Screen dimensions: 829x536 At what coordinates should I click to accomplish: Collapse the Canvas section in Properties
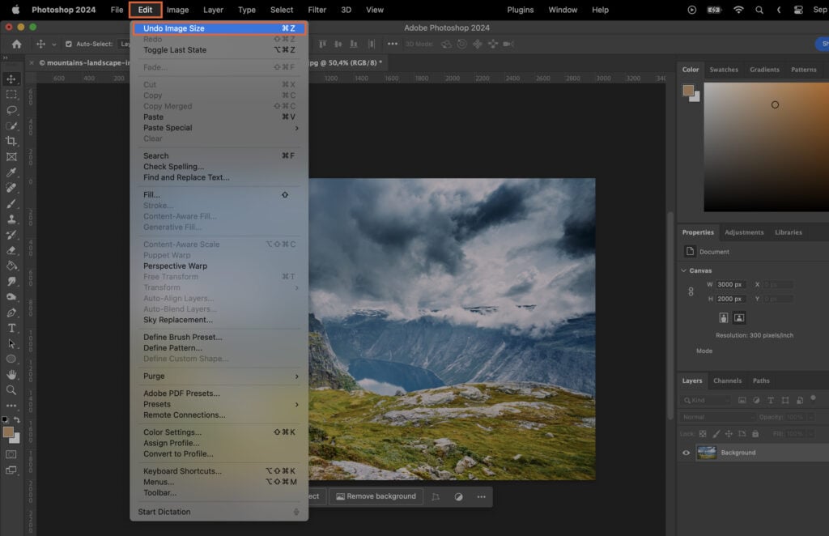(684, 268)
